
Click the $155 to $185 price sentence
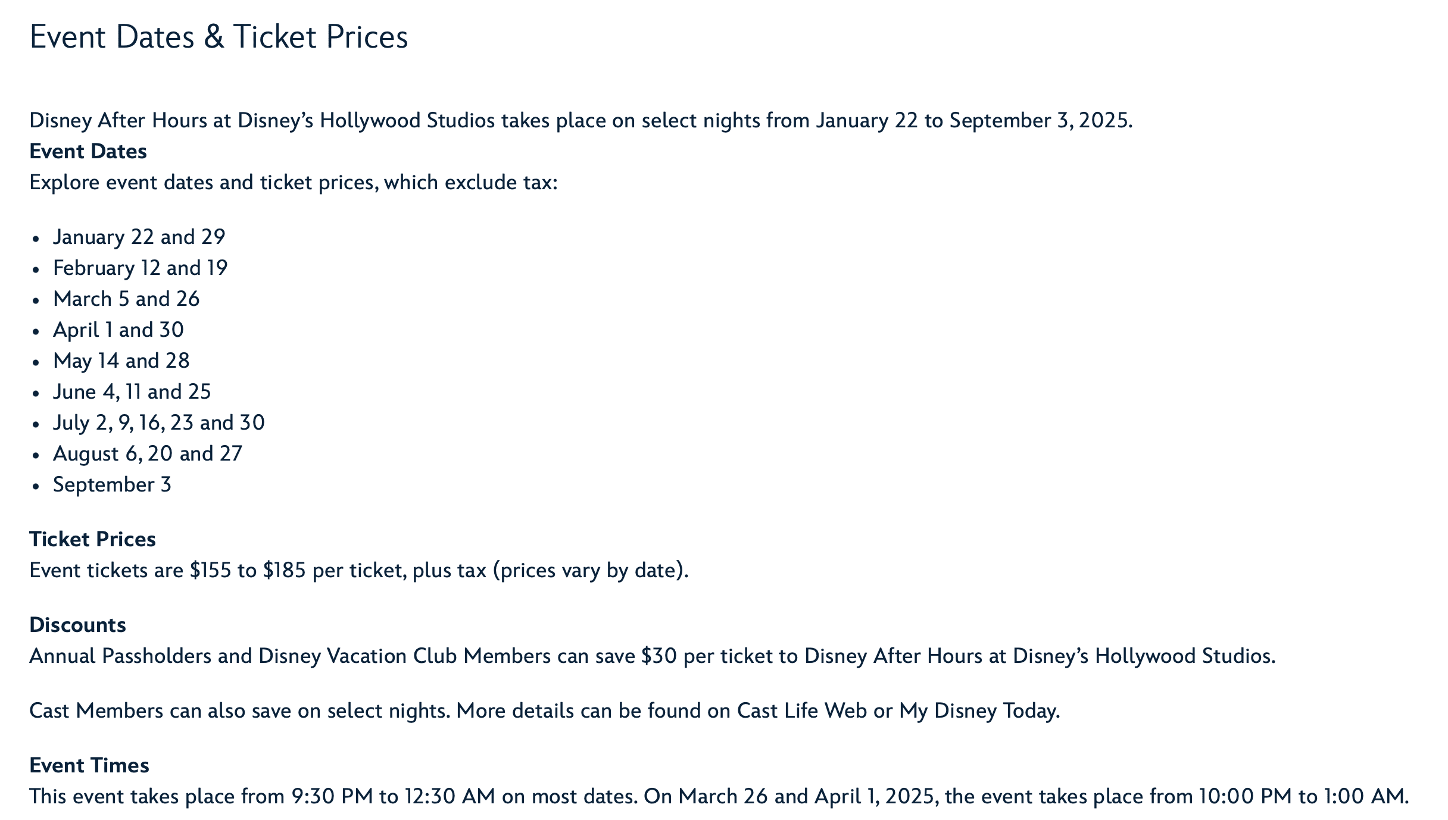point(359,570)
